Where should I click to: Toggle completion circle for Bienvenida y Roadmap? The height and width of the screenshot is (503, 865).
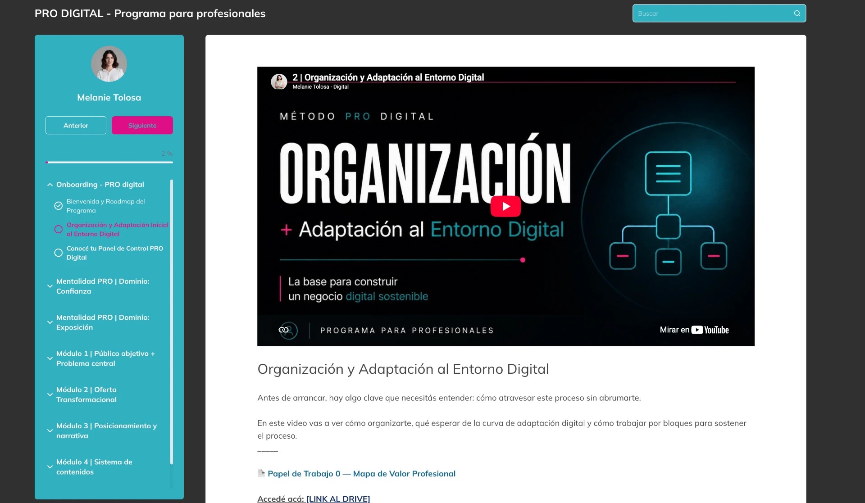point(58,206)
